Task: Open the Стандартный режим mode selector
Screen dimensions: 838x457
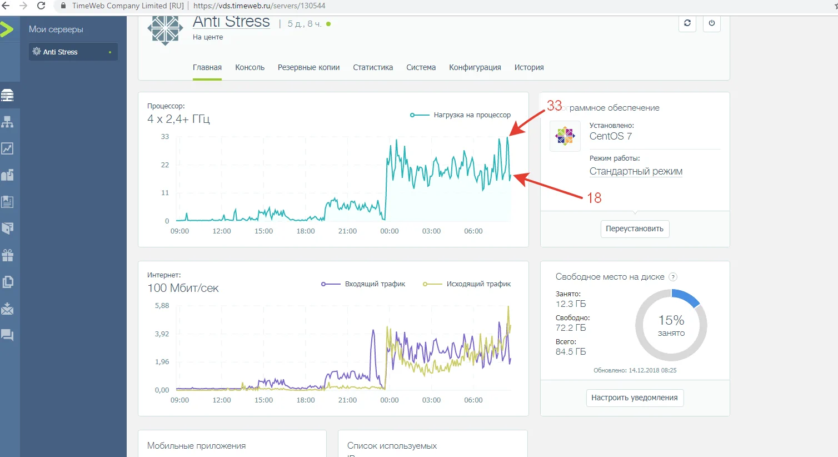Action: pos(636,172)
